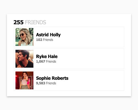Open Sophie Roberts' profile photo
This screenshot has width=138, height=110.
click(x=24, y=80)
